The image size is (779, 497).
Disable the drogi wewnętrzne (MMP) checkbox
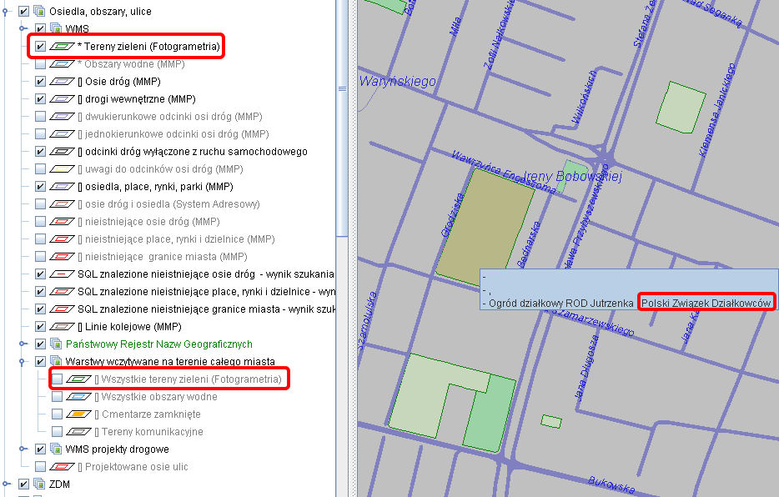pyautogui.click(x=40, y=99)
